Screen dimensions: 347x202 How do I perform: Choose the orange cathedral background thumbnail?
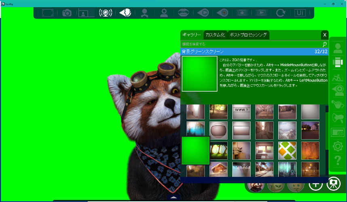coord(310,151)
